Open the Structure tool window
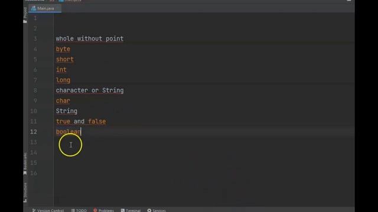Viewport: 378px width, 212px height. coord(25,193)
